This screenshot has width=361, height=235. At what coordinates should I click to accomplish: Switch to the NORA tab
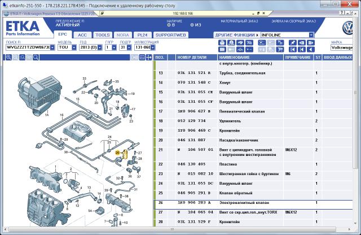click(123, 35)
